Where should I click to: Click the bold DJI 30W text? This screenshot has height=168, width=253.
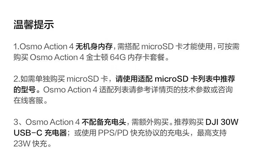tap(222, 122)
